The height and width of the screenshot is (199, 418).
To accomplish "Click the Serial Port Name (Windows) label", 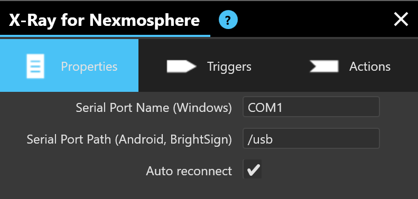I will pyautogui.click(x=154, y=108).
